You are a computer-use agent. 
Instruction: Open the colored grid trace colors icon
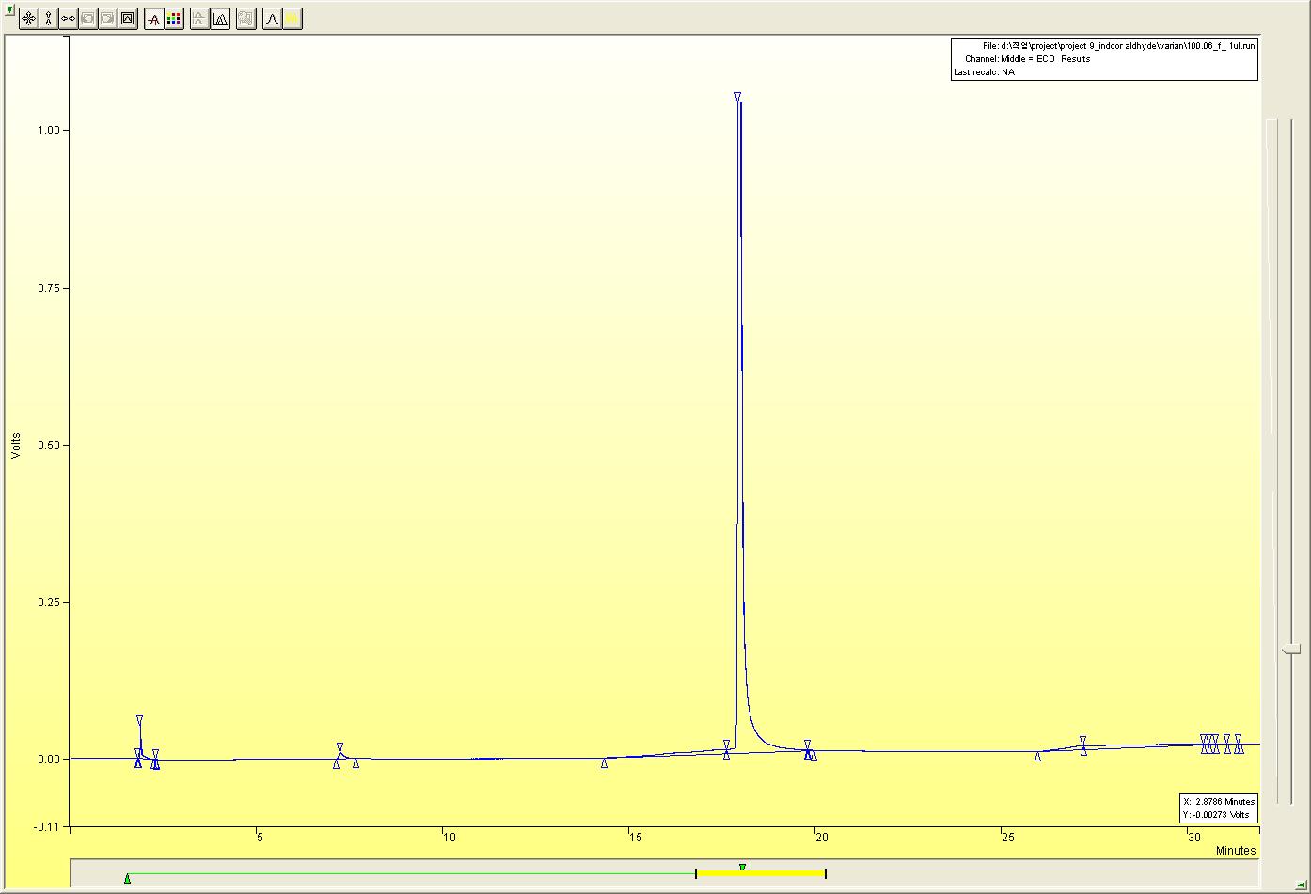point(174,18)
